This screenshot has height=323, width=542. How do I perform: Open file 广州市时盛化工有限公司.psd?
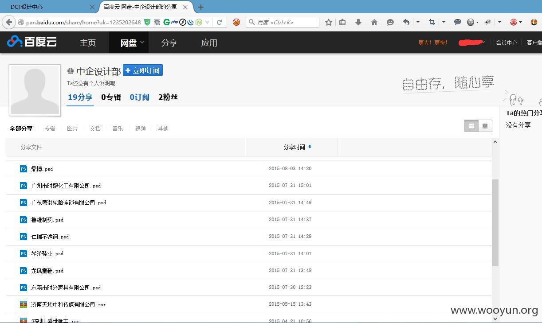(x=66, y=186)
